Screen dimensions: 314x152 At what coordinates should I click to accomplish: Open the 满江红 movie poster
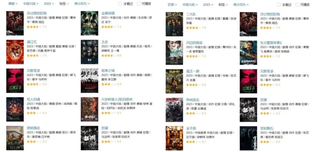pyautogui.click(x=15, y=52)
